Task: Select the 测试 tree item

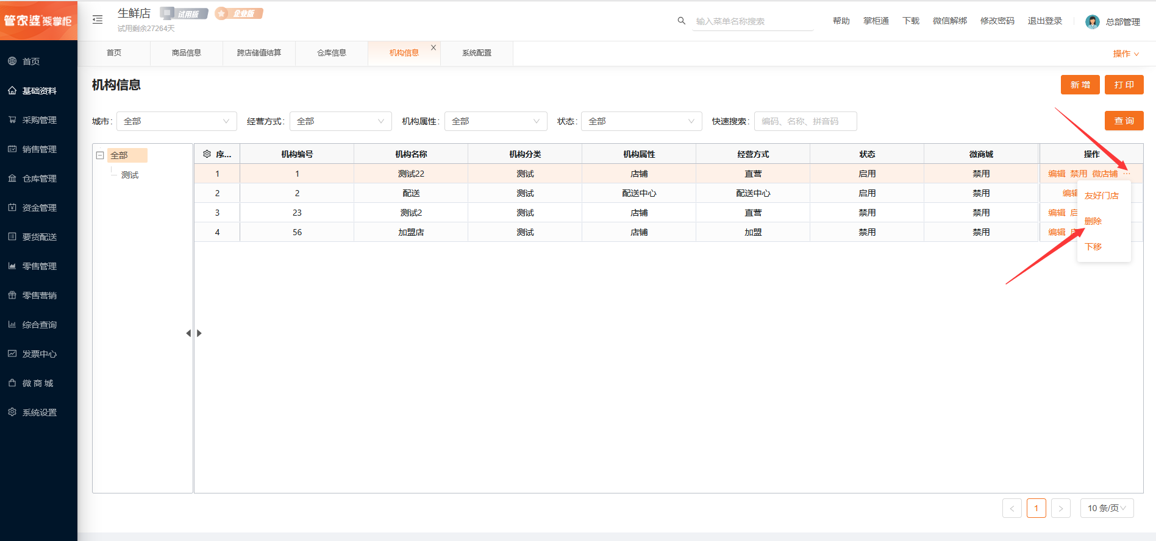Action: pyautogui.click(x=130, y=175)
